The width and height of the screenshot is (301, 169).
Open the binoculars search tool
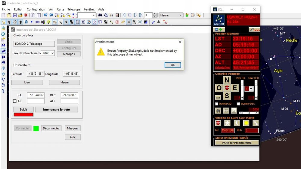point(100,15)
